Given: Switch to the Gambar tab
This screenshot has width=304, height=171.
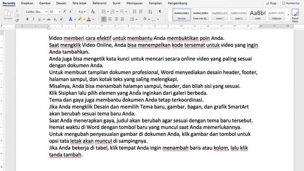Looking at the screenshot, I should pyautogui.click(x=45, y=3).
